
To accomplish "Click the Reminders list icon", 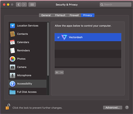I will tap(12, 51).
